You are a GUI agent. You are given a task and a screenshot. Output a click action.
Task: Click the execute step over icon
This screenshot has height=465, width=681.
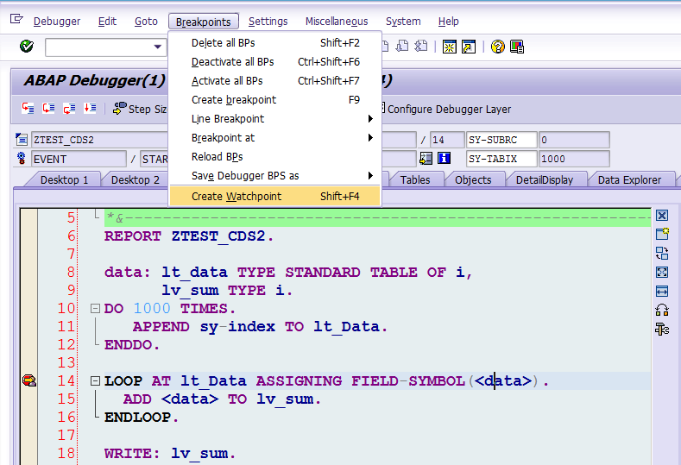point(48,108)
